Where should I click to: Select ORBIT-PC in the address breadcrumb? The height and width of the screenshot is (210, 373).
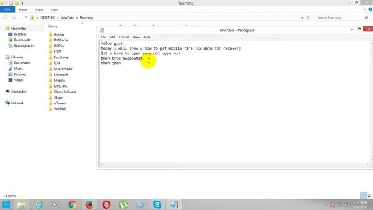tap(48, 18)
